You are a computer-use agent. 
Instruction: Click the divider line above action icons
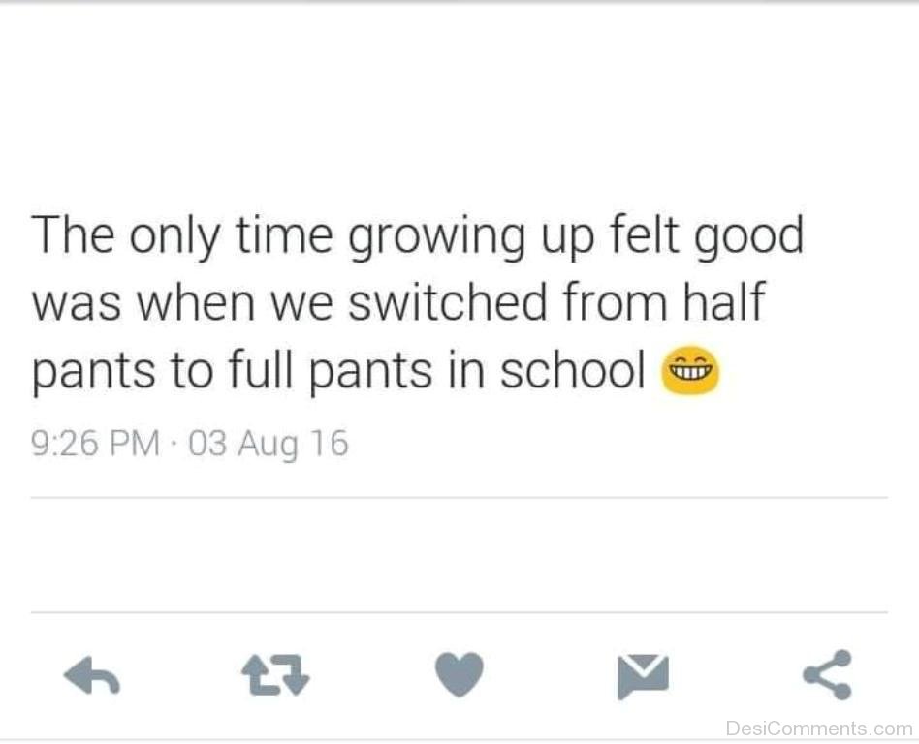pyautogui.click(x=459, y=613)
